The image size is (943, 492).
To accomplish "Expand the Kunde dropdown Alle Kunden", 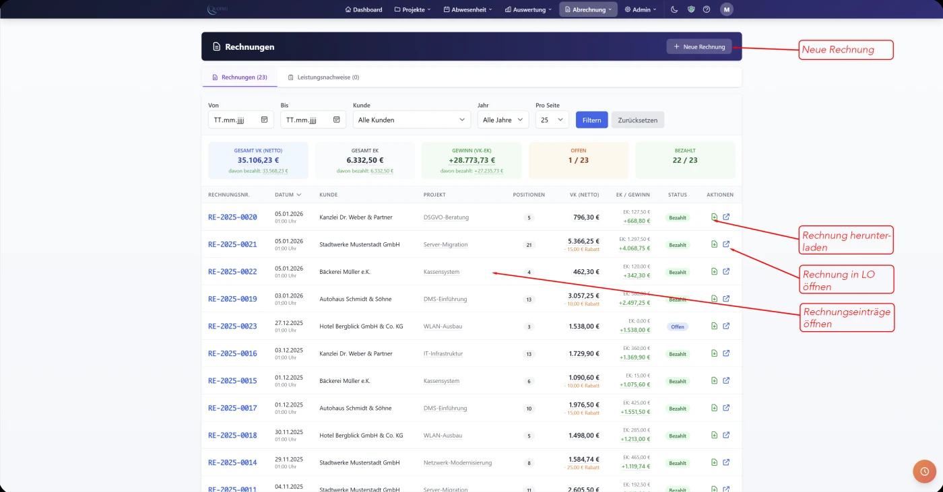I will tap(411, 120).
